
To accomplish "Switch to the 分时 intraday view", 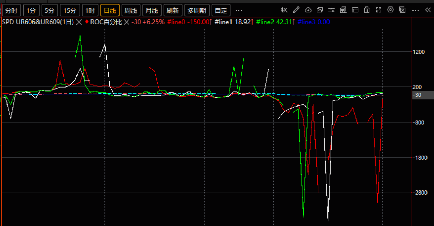I will (11, 11).
